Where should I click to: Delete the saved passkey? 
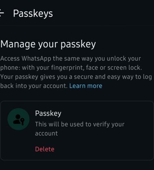click(x=45, y=149)
